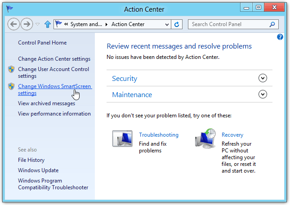Open Change Windows SmartScreen settings
Screen dimensions: 290x205
(x=55, y=89)
